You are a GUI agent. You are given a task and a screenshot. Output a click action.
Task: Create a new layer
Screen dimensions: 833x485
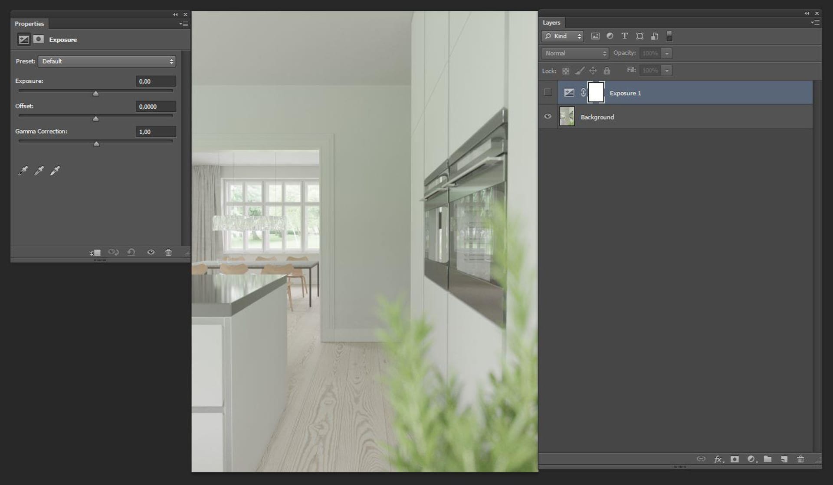click(784, 459)
